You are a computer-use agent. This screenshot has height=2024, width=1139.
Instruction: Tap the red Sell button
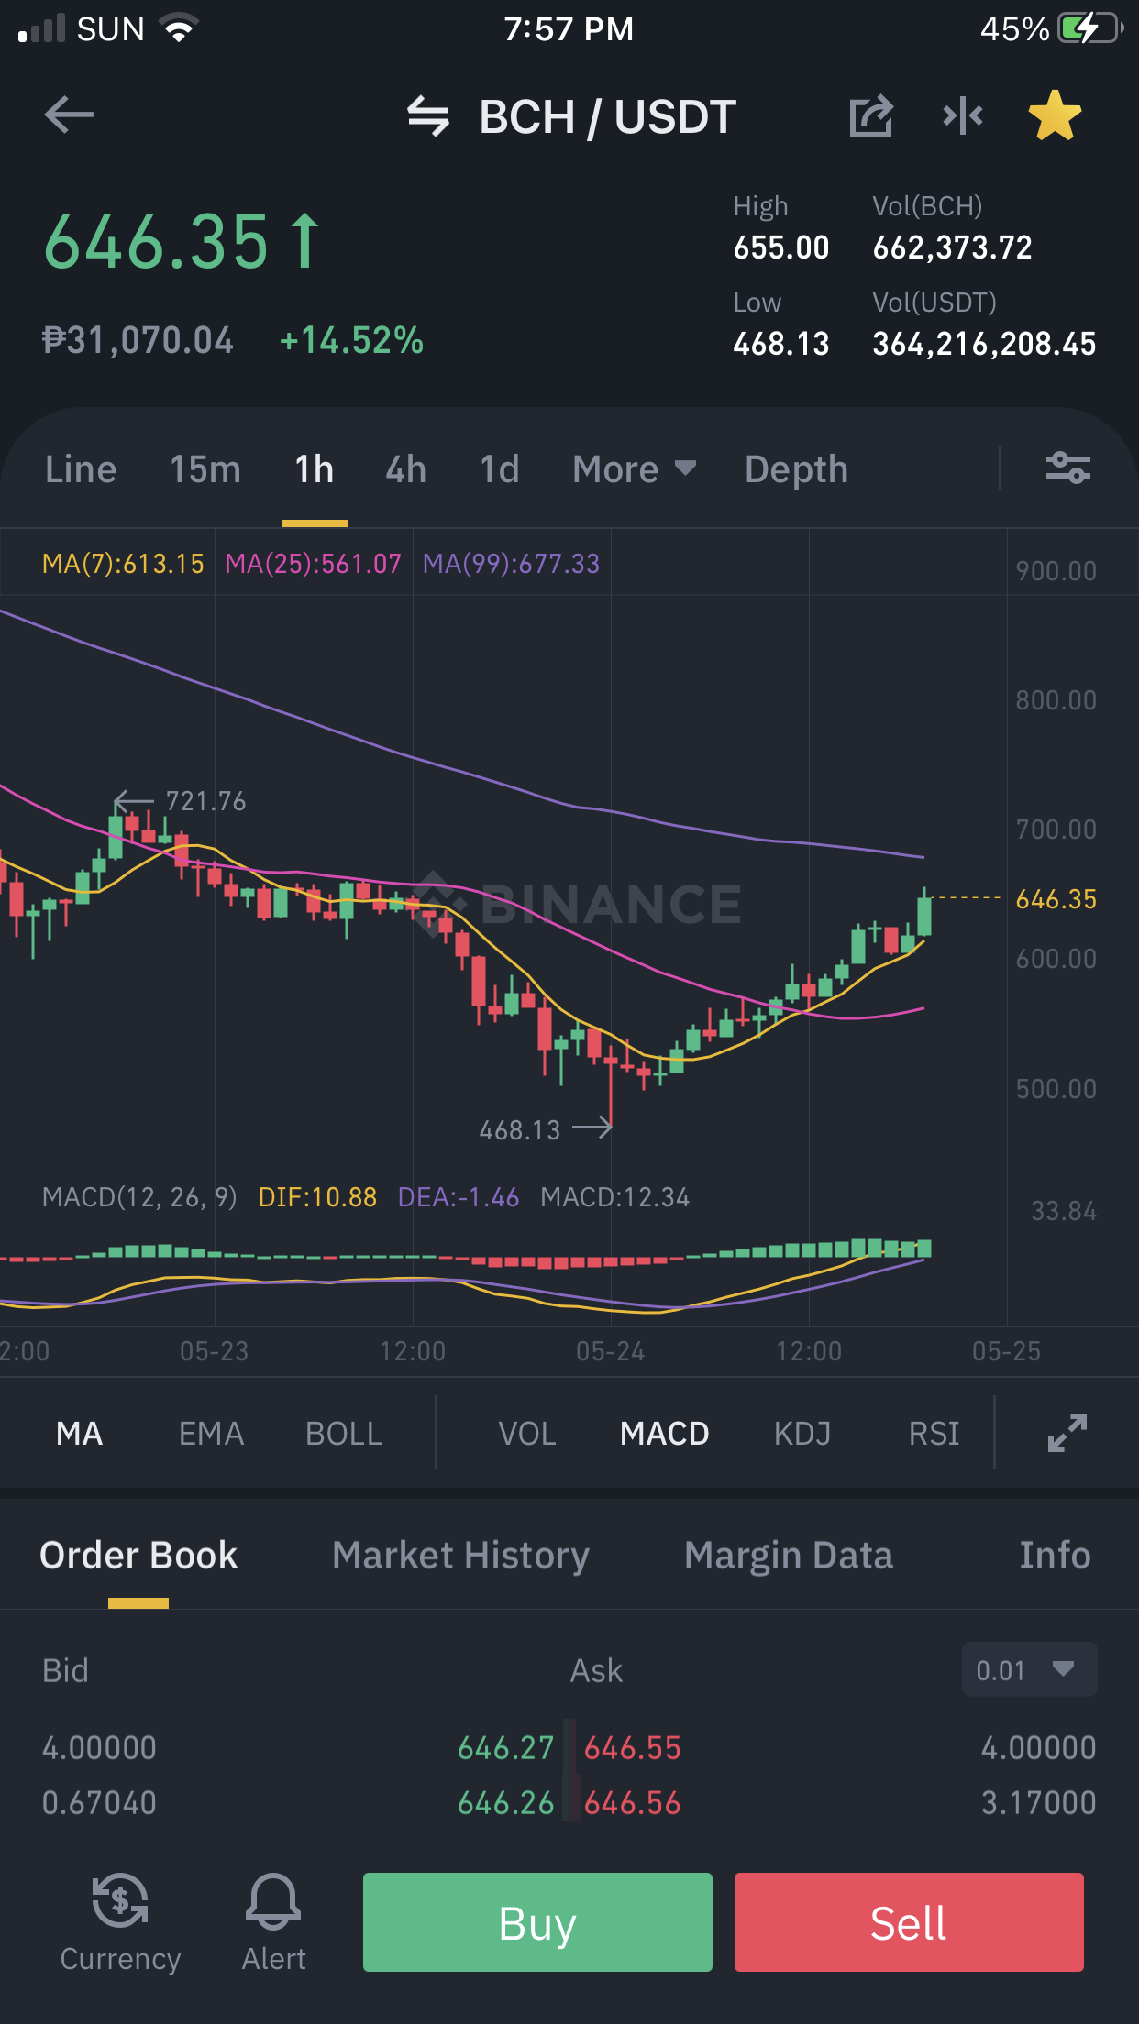(909, 1922)
